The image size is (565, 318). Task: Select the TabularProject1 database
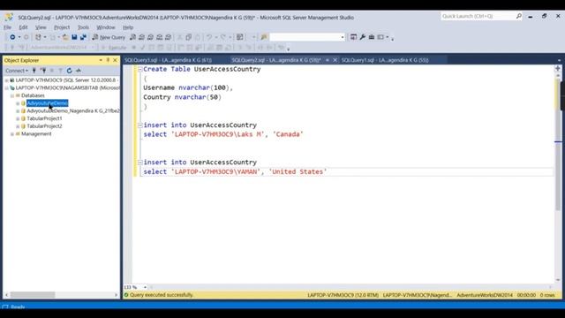click(x=44, y=118)
